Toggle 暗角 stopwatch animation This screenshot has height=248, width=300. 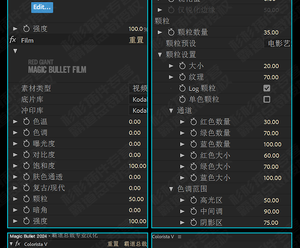(26, 210)
